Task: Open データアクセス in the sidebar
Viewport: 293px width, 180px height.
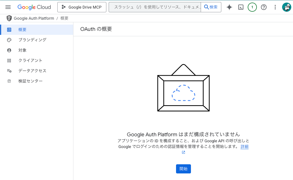Action: 37,71
